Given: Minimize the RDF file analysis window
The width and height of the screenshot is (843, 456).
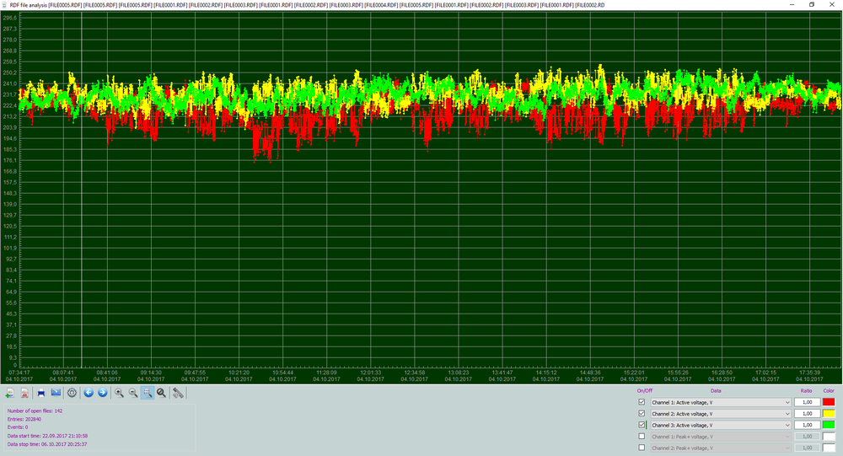Looking at the screenshot, I should tap(792, 5).
